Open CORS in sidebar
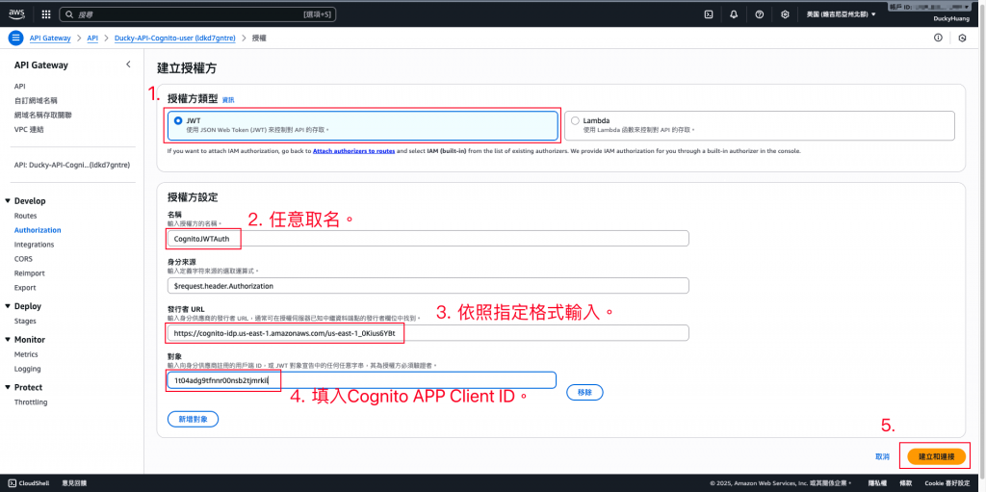The image size is (986, 492). 23,259
